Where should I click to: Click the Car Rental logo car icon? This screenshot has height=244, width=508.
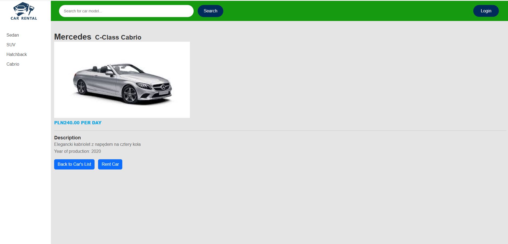coord(21,9)
